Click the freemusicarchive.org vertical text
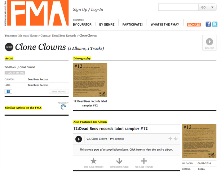The height and width of the screenshot is (173, 221). click(5, 13)
